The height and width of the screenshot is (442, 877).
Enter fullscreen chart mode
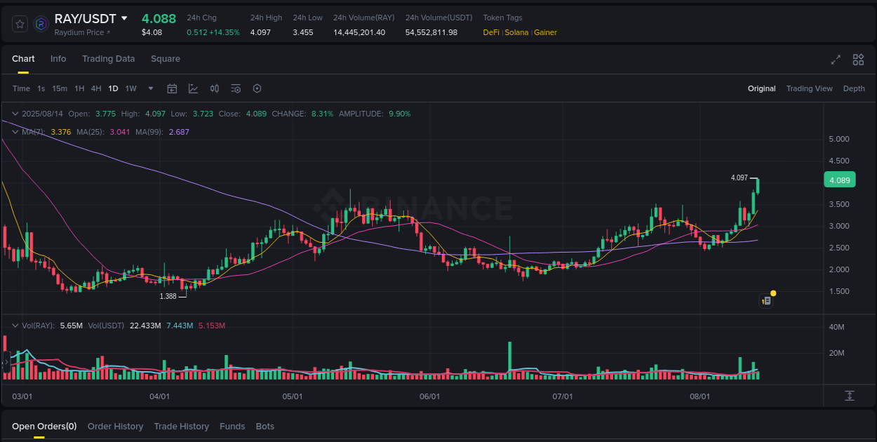point(835,60)
